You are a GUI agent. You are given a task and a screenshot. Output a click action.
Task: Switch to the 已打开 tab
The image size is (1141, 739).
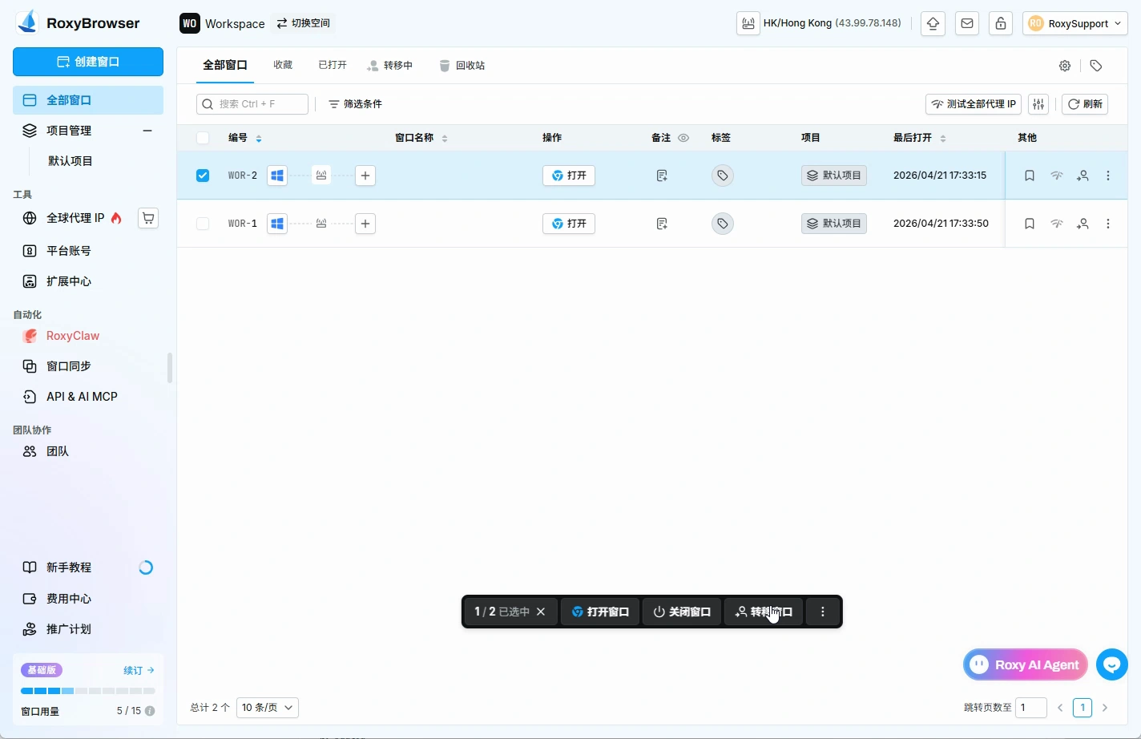click(x=333, y=65)
